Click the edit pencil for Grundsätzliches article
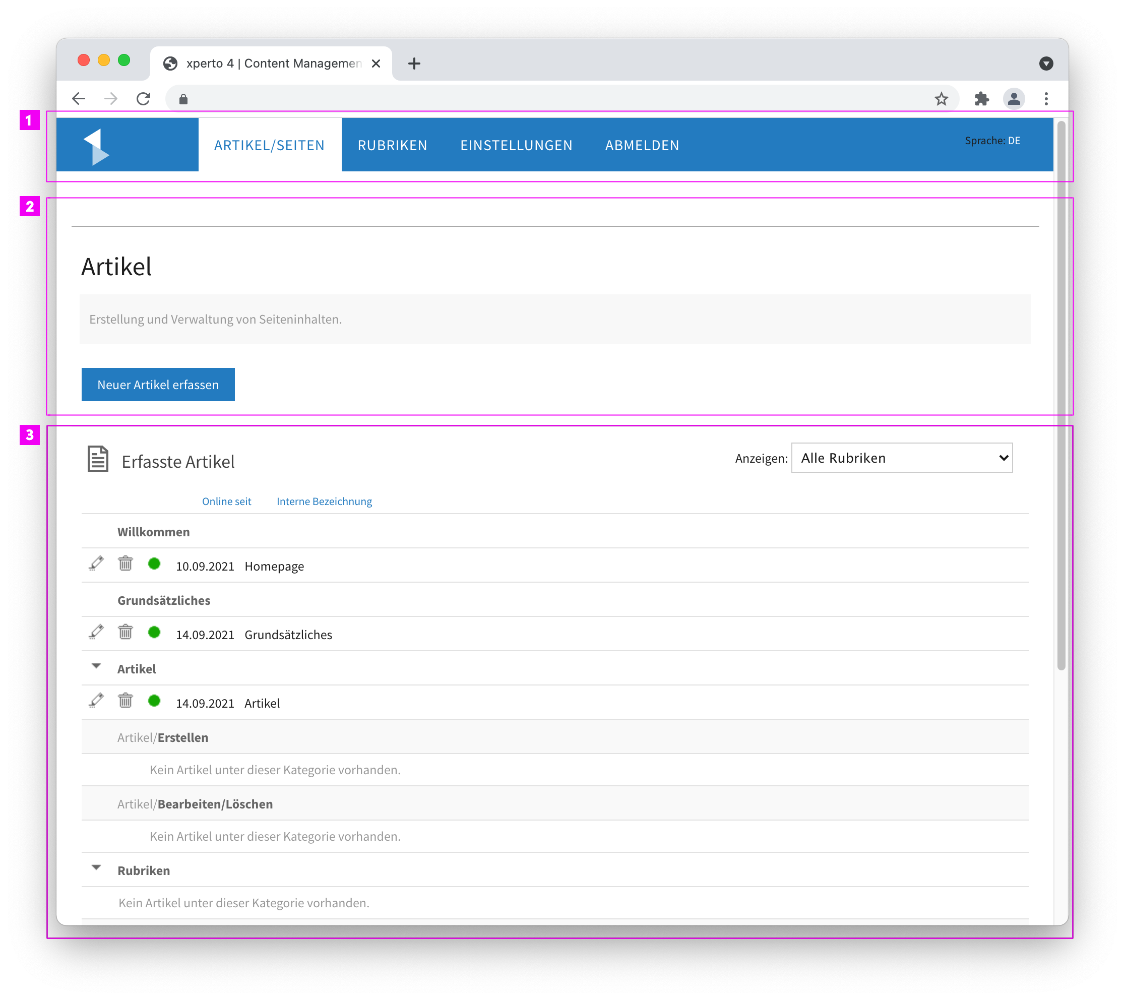 pyautogui.click(x=96, y=633)
